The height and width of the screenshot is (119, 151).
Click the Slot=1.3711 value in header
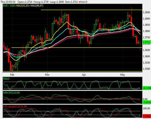[x=71, y=2]
